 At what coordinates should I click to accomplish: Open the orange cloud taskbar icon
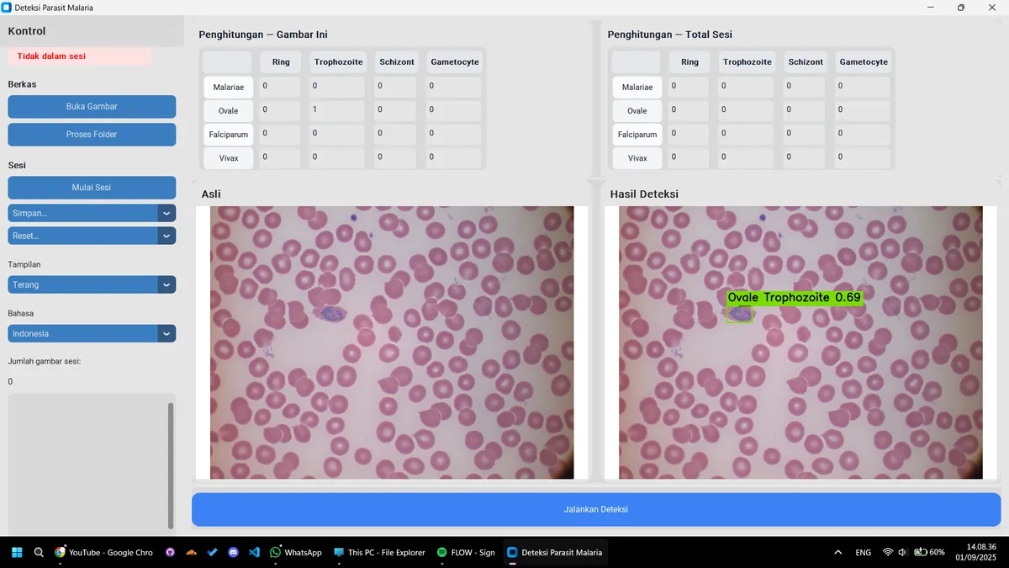tap(191, 553)
